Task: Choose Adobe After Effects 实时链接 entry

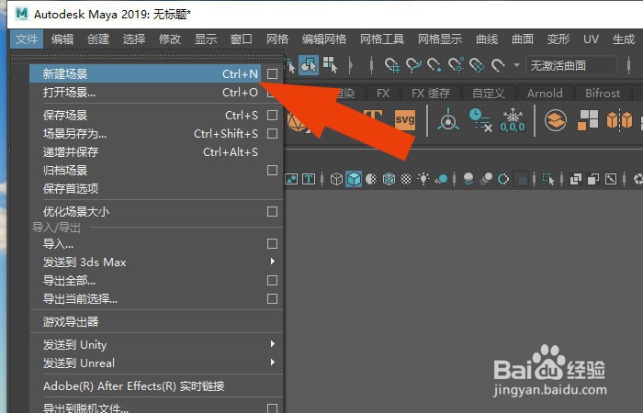Action: tap(156, 385)
